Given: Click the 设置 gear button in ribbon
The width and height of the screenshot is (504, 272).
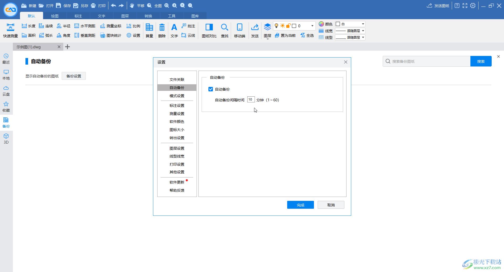Looking at the screenshot, I should click(133, 35).
